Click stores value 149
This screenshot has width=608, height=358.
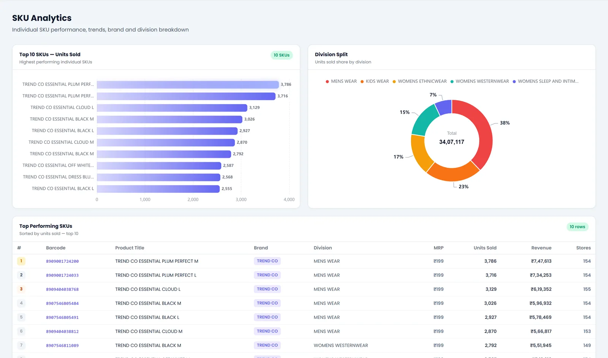587,345
